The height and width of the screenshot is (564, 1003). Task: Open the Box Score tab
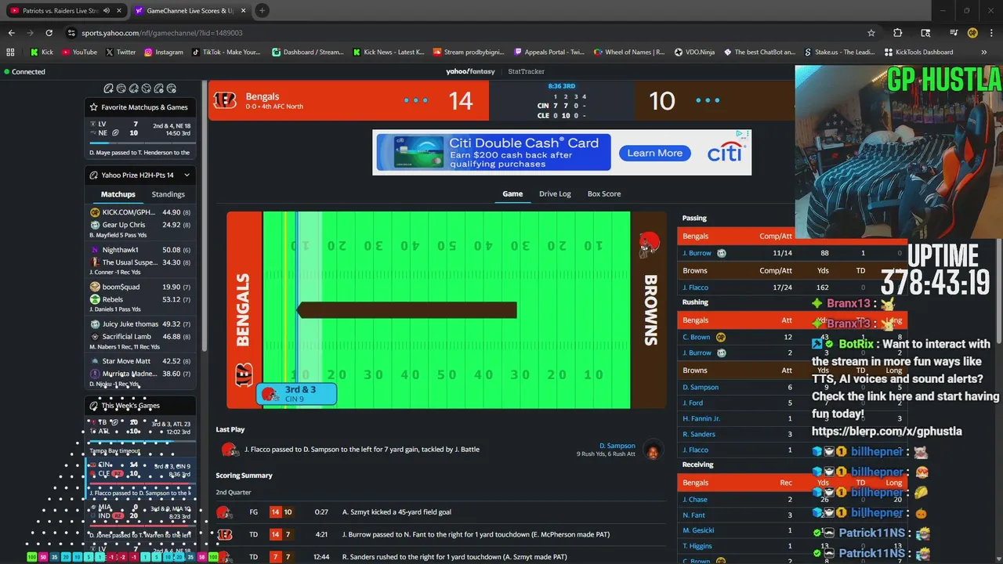(x=604, y=193)
